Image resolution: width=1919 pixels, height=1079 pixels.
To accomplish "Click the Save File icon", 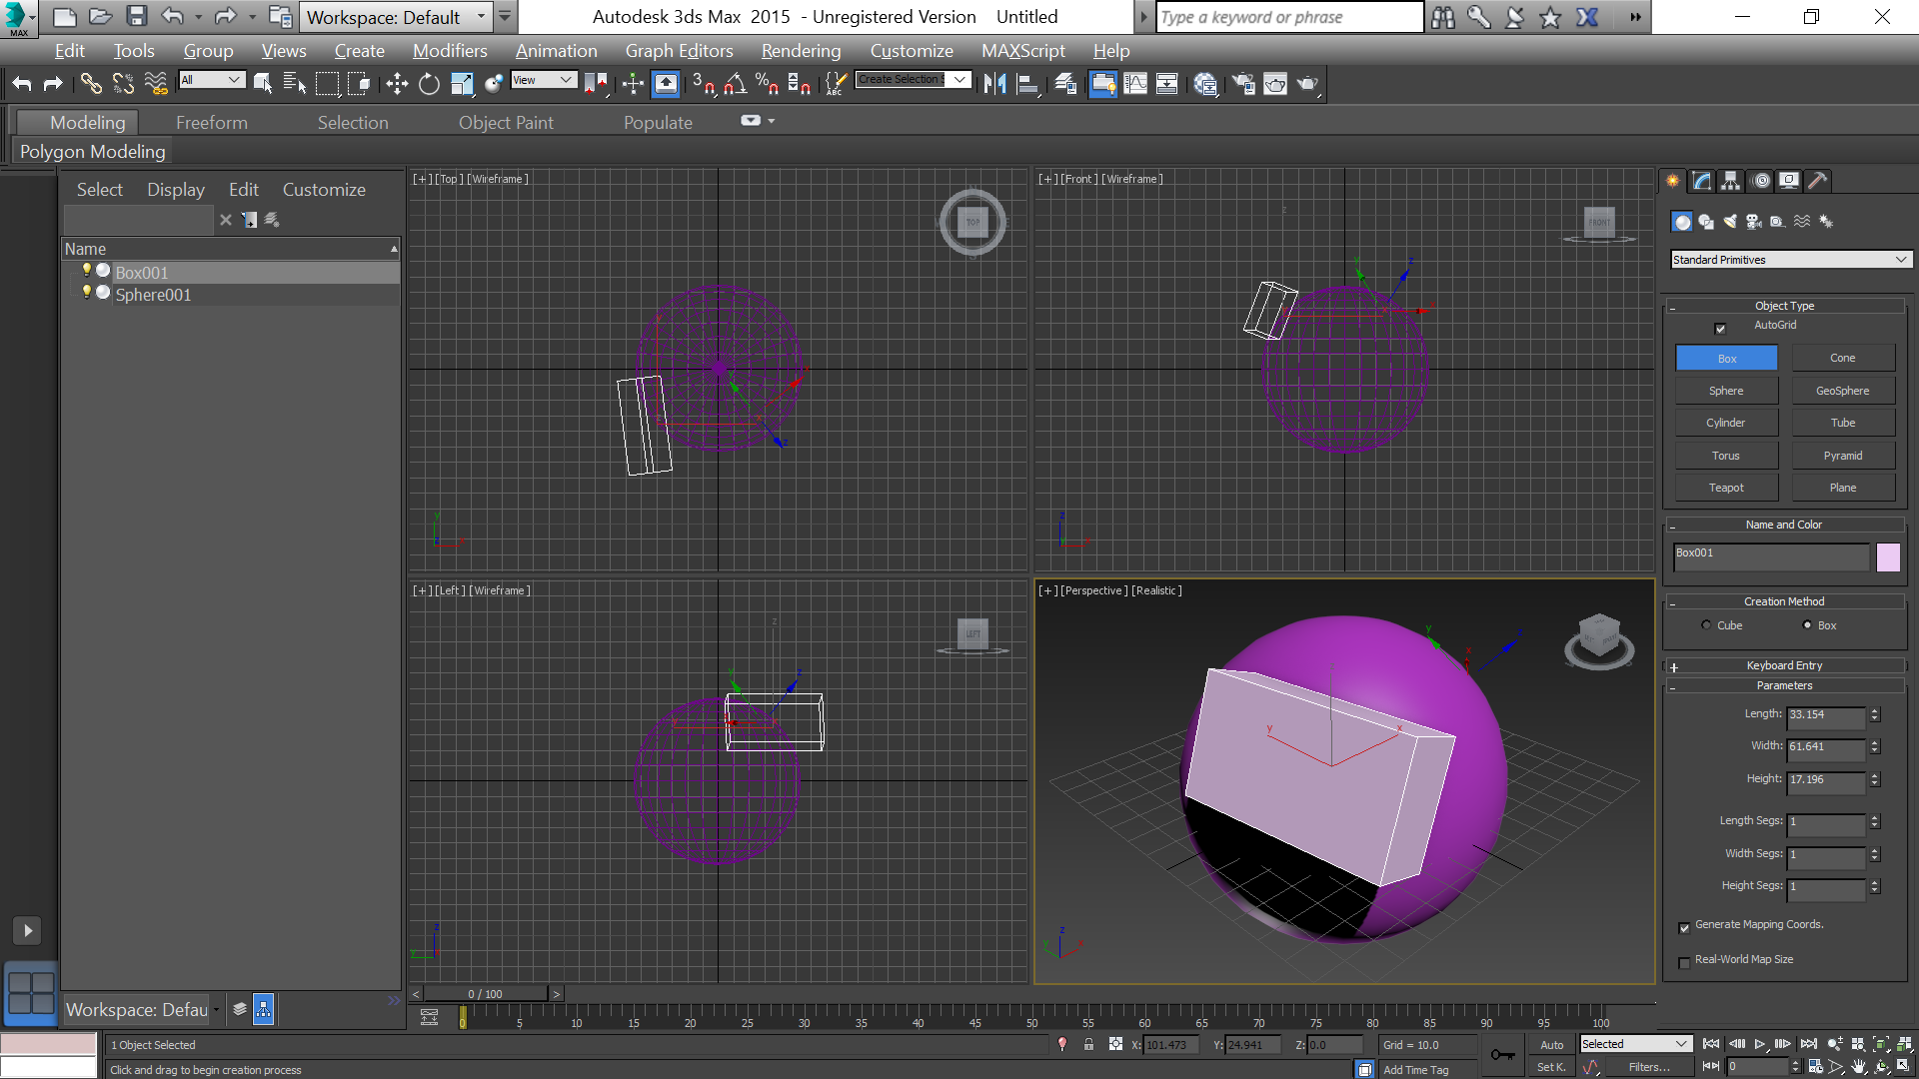I will (137, 17).
